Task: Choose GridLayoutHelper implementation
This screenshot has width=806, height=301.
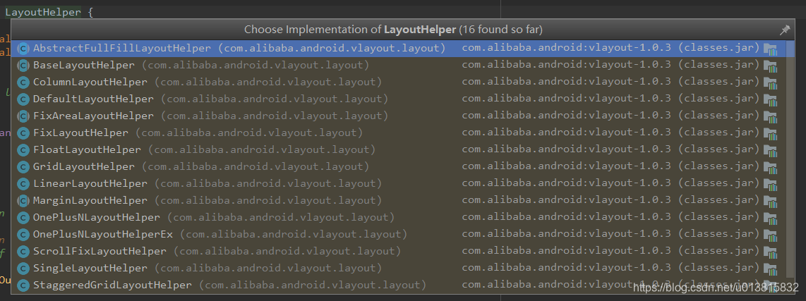Action: pos(399,167)
